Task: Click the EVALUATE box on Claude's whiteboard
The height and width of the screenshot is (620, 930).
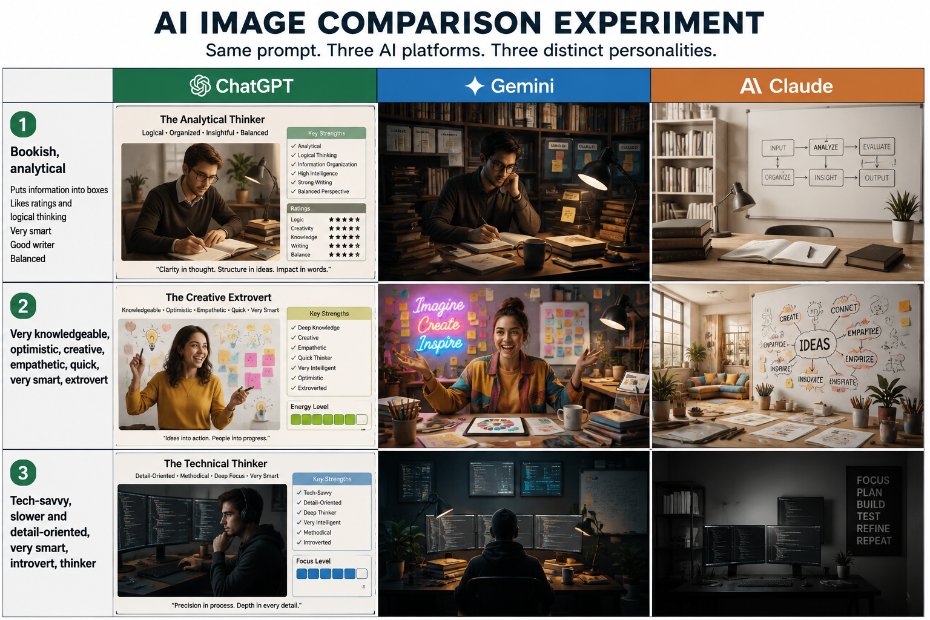Action: (877, 147)
